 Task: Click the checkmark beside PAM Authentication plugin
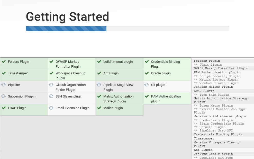[x=147, y=96]
